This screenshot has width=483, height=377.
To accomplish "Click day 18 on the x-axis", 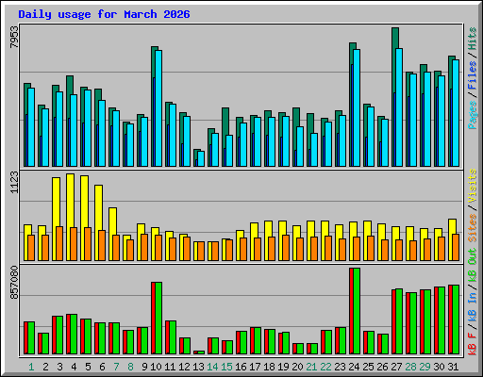I will [x=269, y=367].
